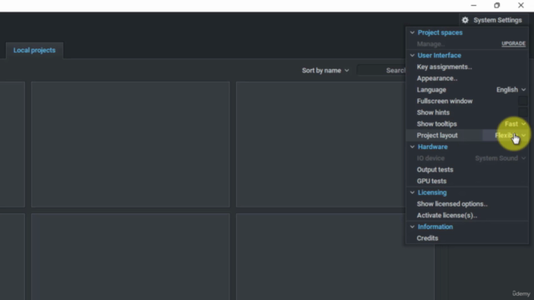Open the Project layout dropdown
The height and width of the screenshot is (300, 534).
point(510,135)
